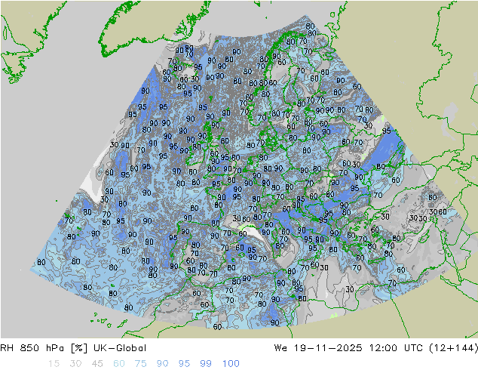Click the date 'We 19-11-2025'

pos(318,348)
